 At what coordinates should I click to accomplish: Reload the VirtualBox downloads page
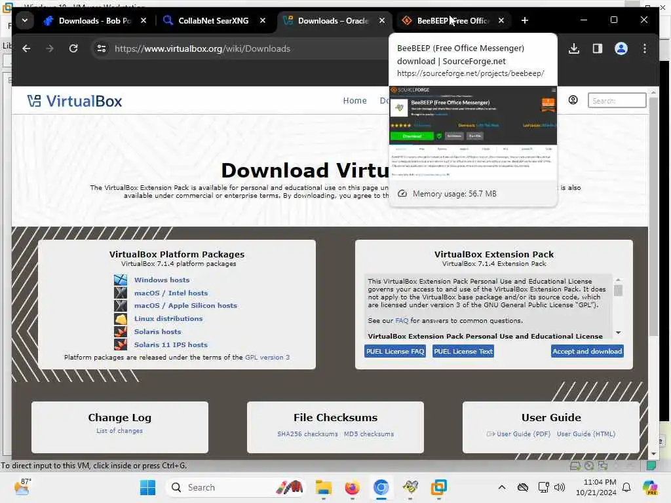pos(73,48)
